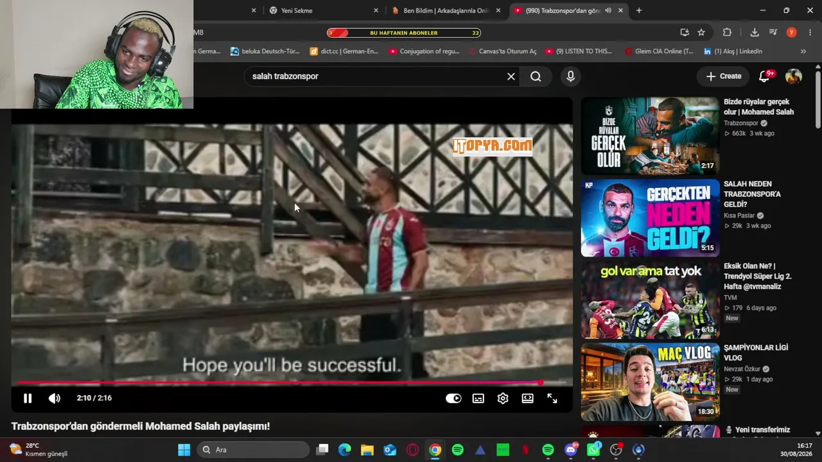Open the weather widget showing 28°C
Screen dimensions: 822x462
coord(39,450)
